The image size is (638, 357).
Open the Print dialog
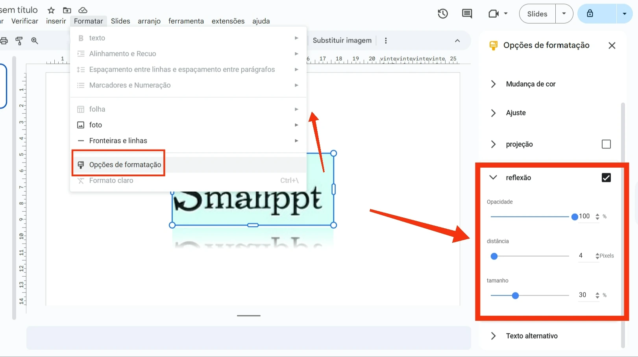4,41
